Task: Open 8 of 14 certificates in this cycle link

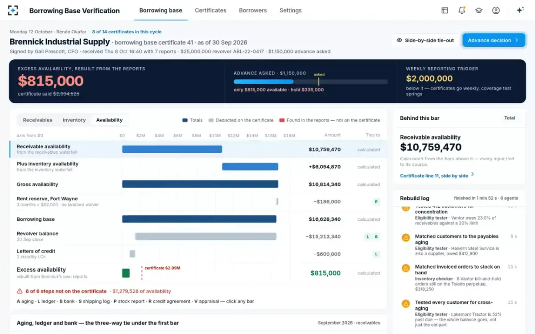Action: pos(127,32)
